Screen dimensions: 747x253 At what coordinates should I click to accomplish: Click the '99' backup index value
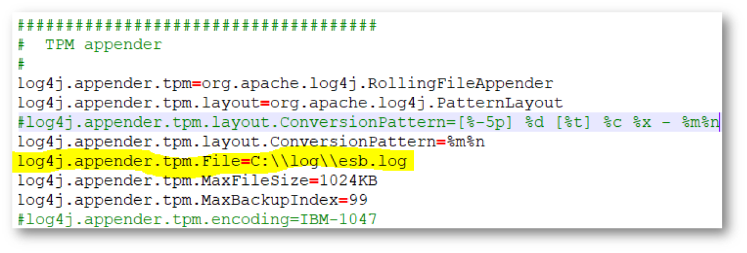[358, 200]
